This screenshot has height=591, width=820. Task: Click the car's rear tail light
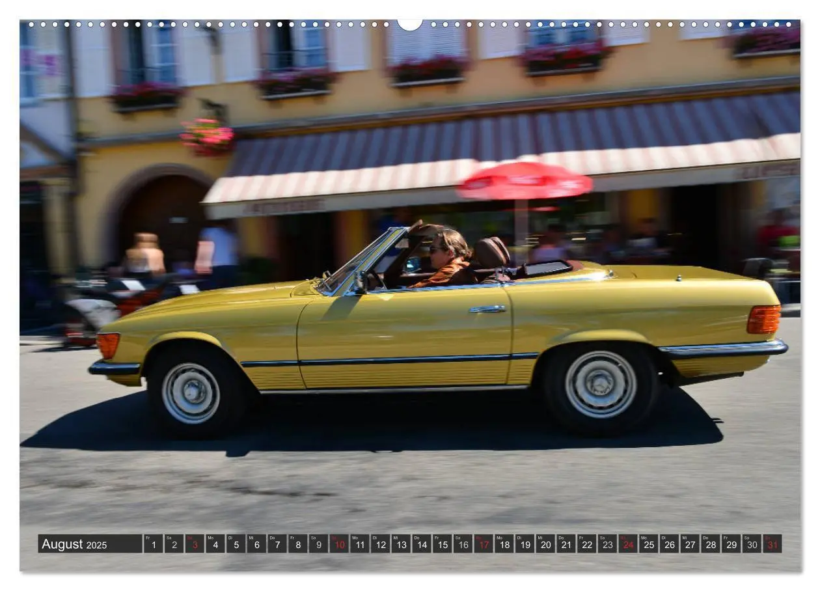(x=763, y=320)
